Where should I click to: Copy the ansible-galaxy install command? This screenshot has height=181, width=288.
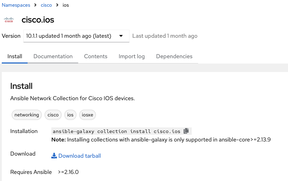point(186,131)
